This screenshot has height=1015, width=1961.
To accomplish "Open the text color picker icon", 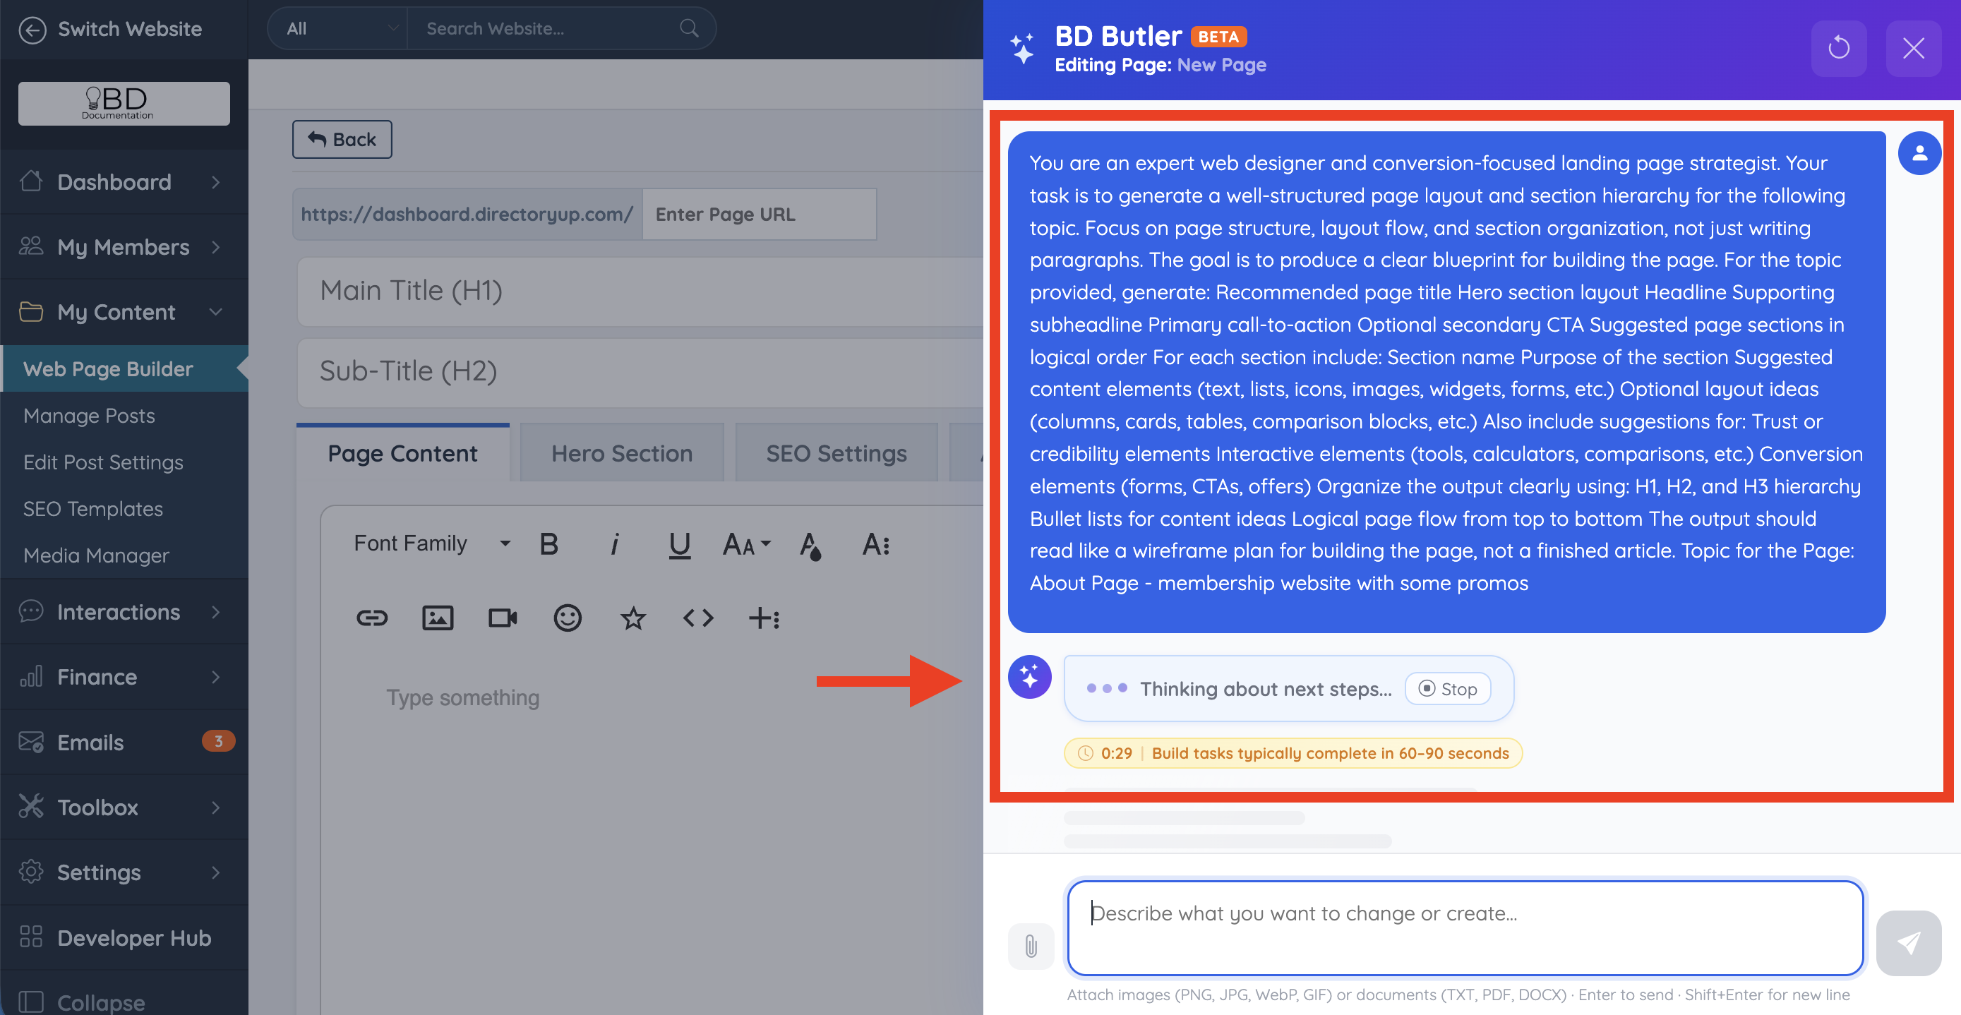I will (810, 543).
